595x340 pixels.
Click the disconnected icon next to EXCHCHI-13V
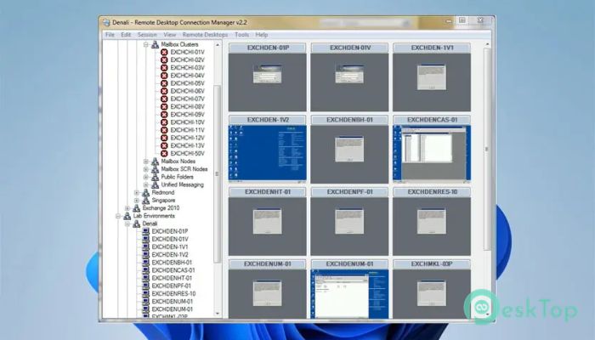164,145
